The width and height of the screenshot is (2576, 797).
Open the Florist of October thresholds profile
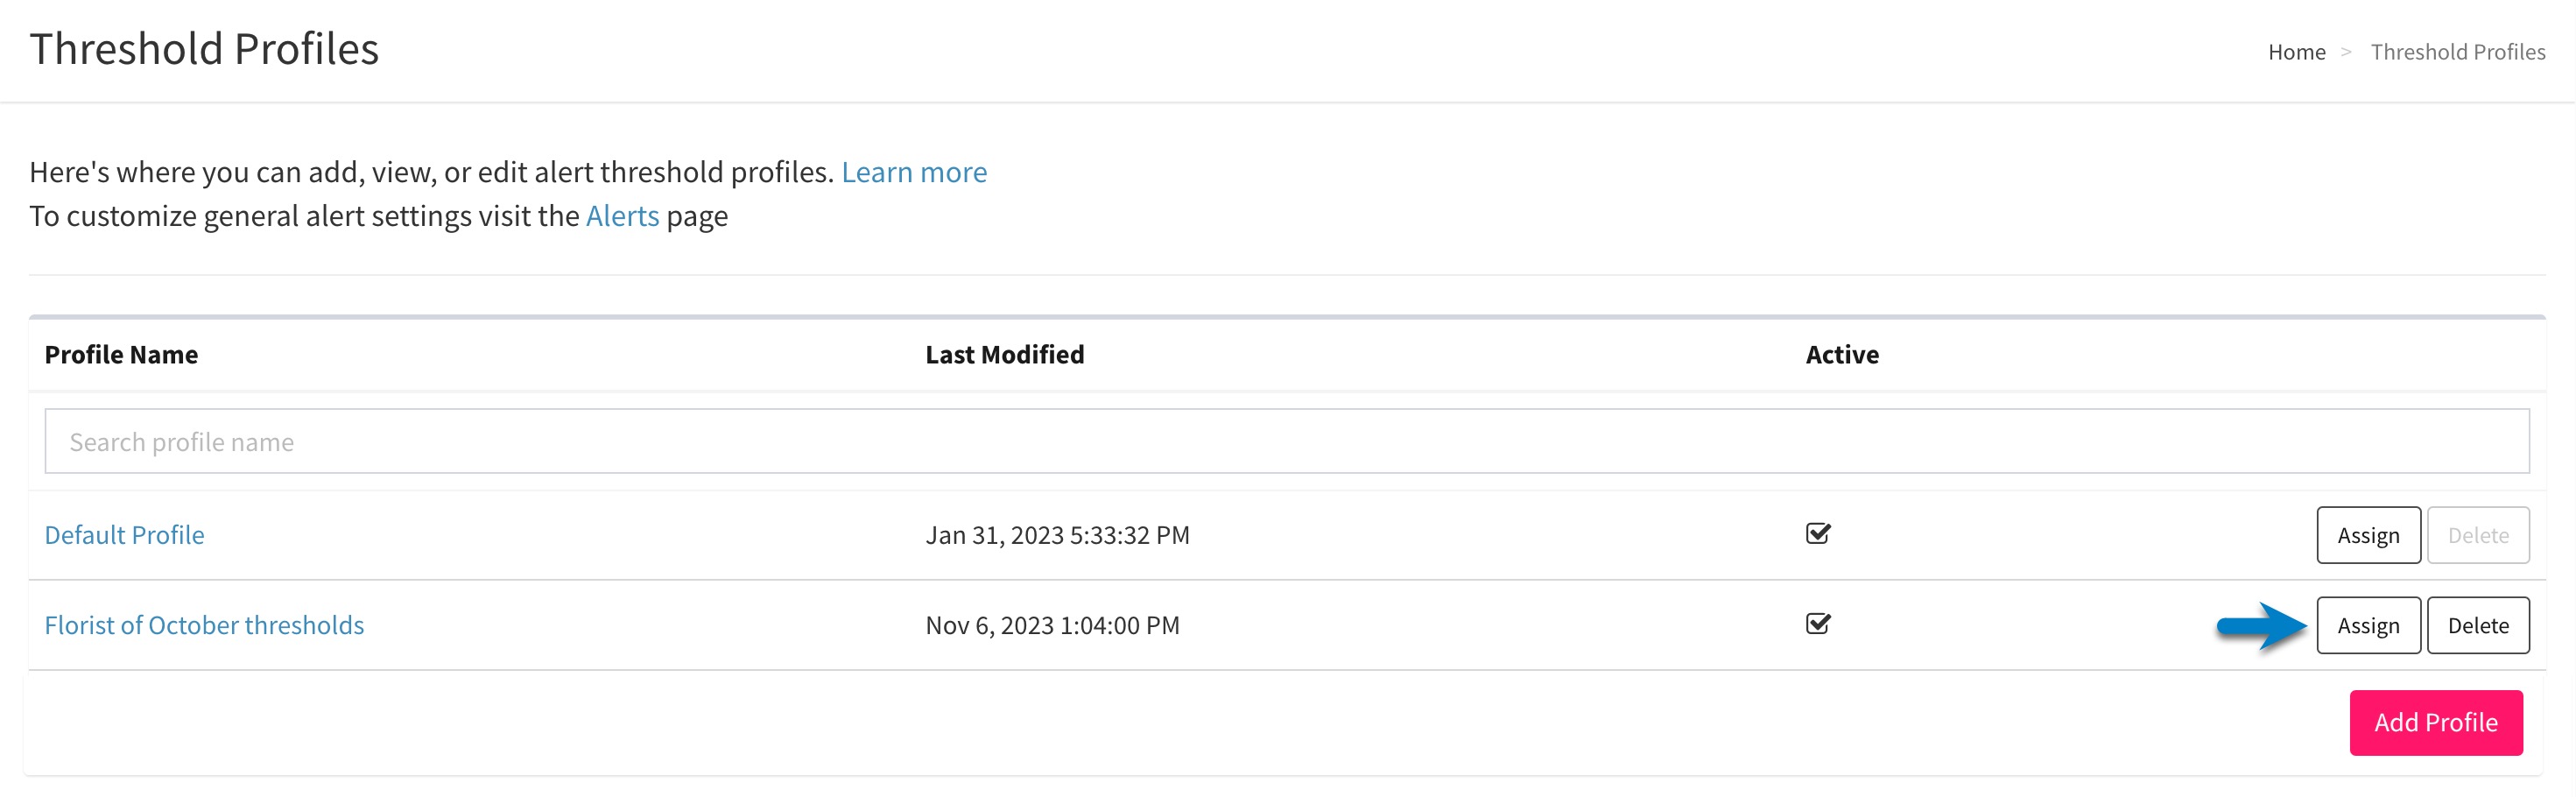204,624
